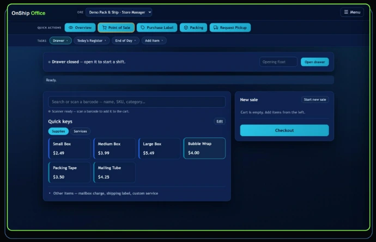Click the truck icon on Request Pickup
376x242 pixels.
(x=216, y=28)
